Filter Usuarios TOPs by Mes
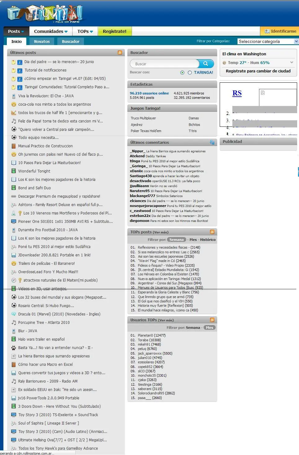This screenshot has width=299, height=455. tap(209, 328)
